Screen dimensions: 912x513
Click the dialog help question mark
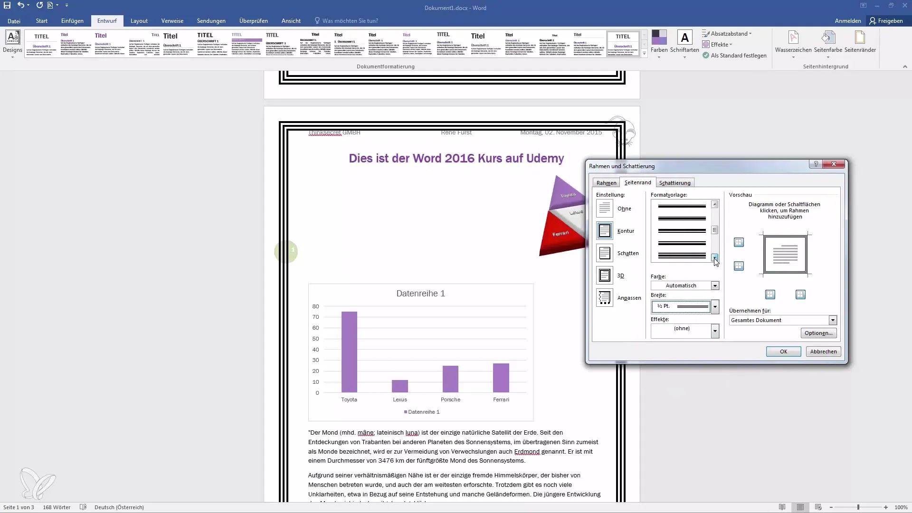pos(816,164)
